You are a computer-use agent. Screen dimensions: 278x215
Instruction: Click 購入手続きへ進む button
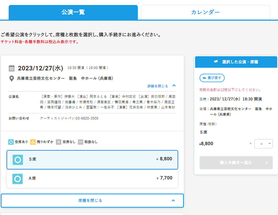pyautogui.click(x=236, y=163)
